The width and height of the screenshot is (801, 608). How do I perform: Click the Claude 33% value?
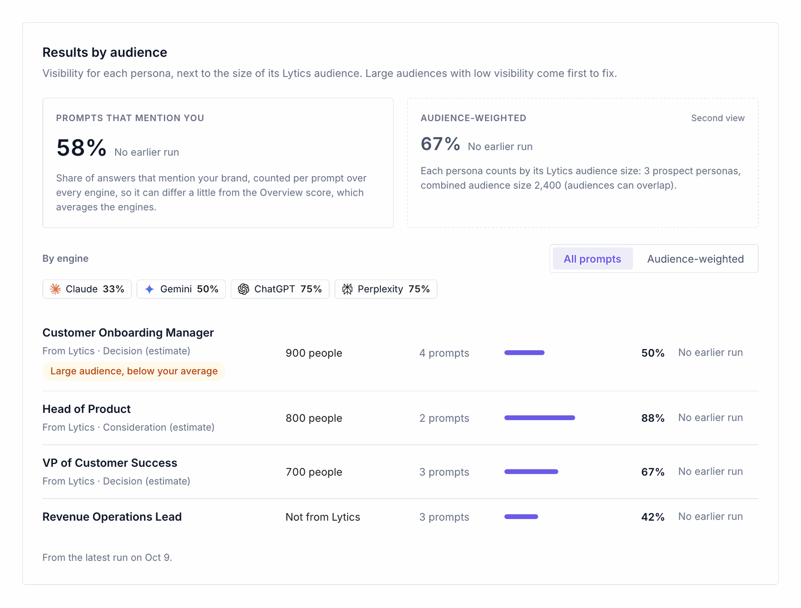[113, 289]
